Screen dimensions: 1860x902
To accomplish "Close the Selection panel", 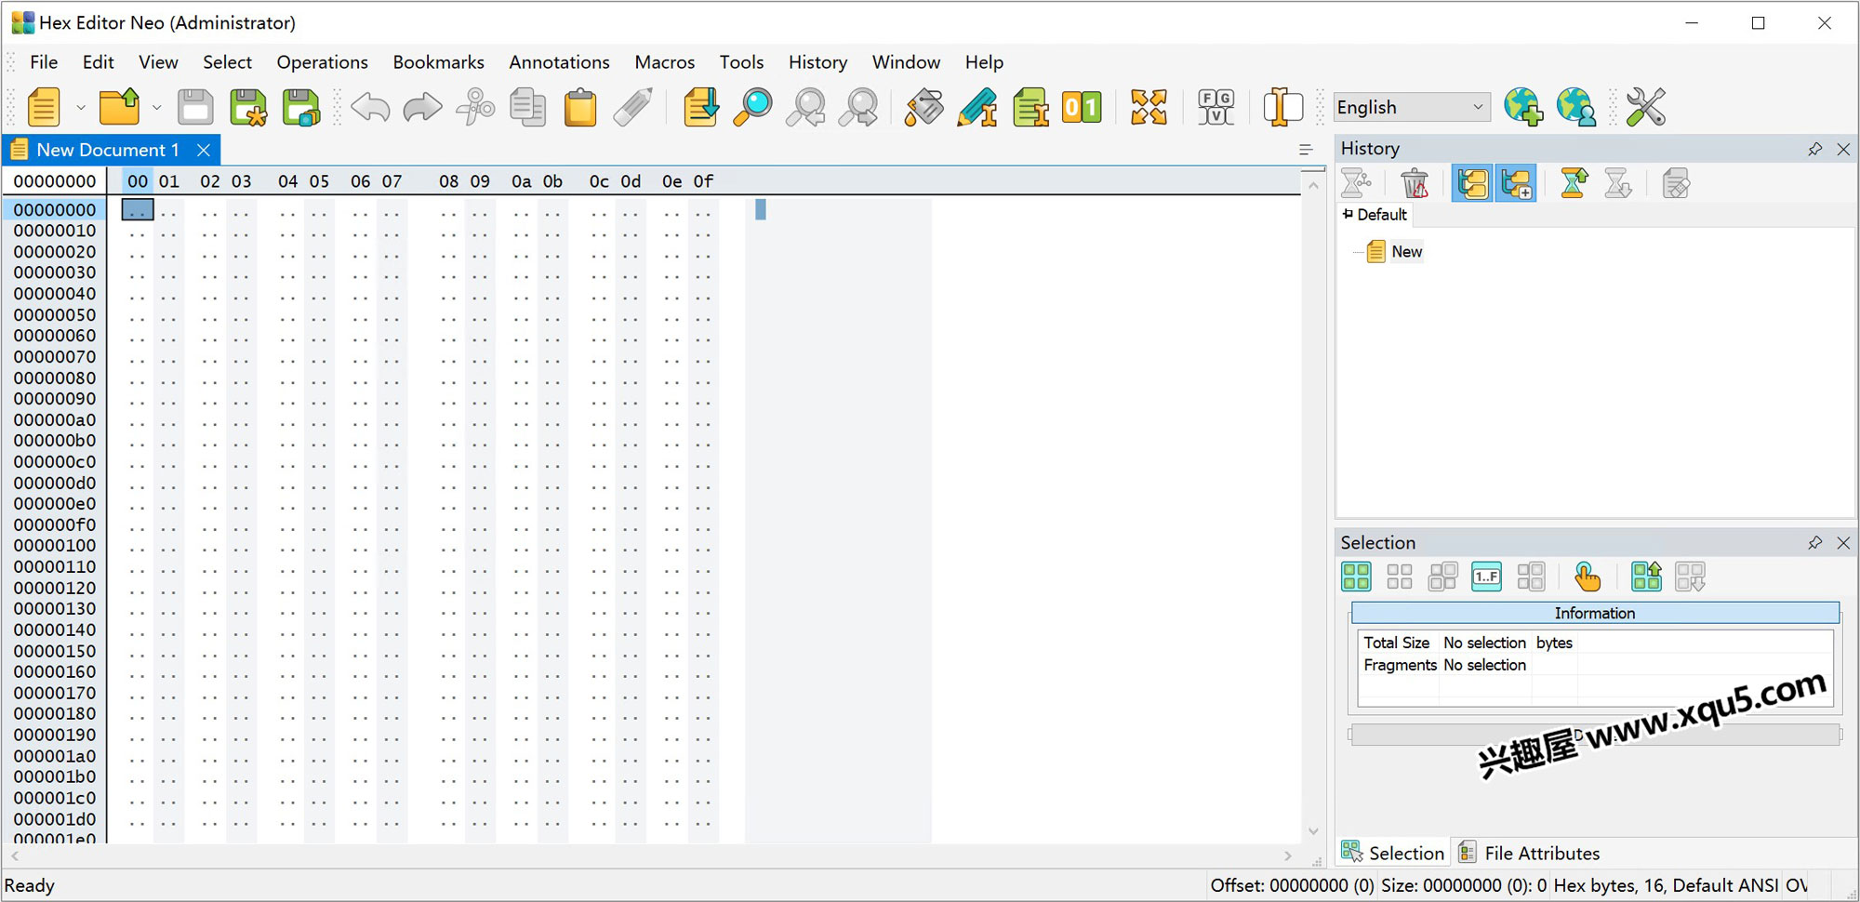I will coord(1843,543).
